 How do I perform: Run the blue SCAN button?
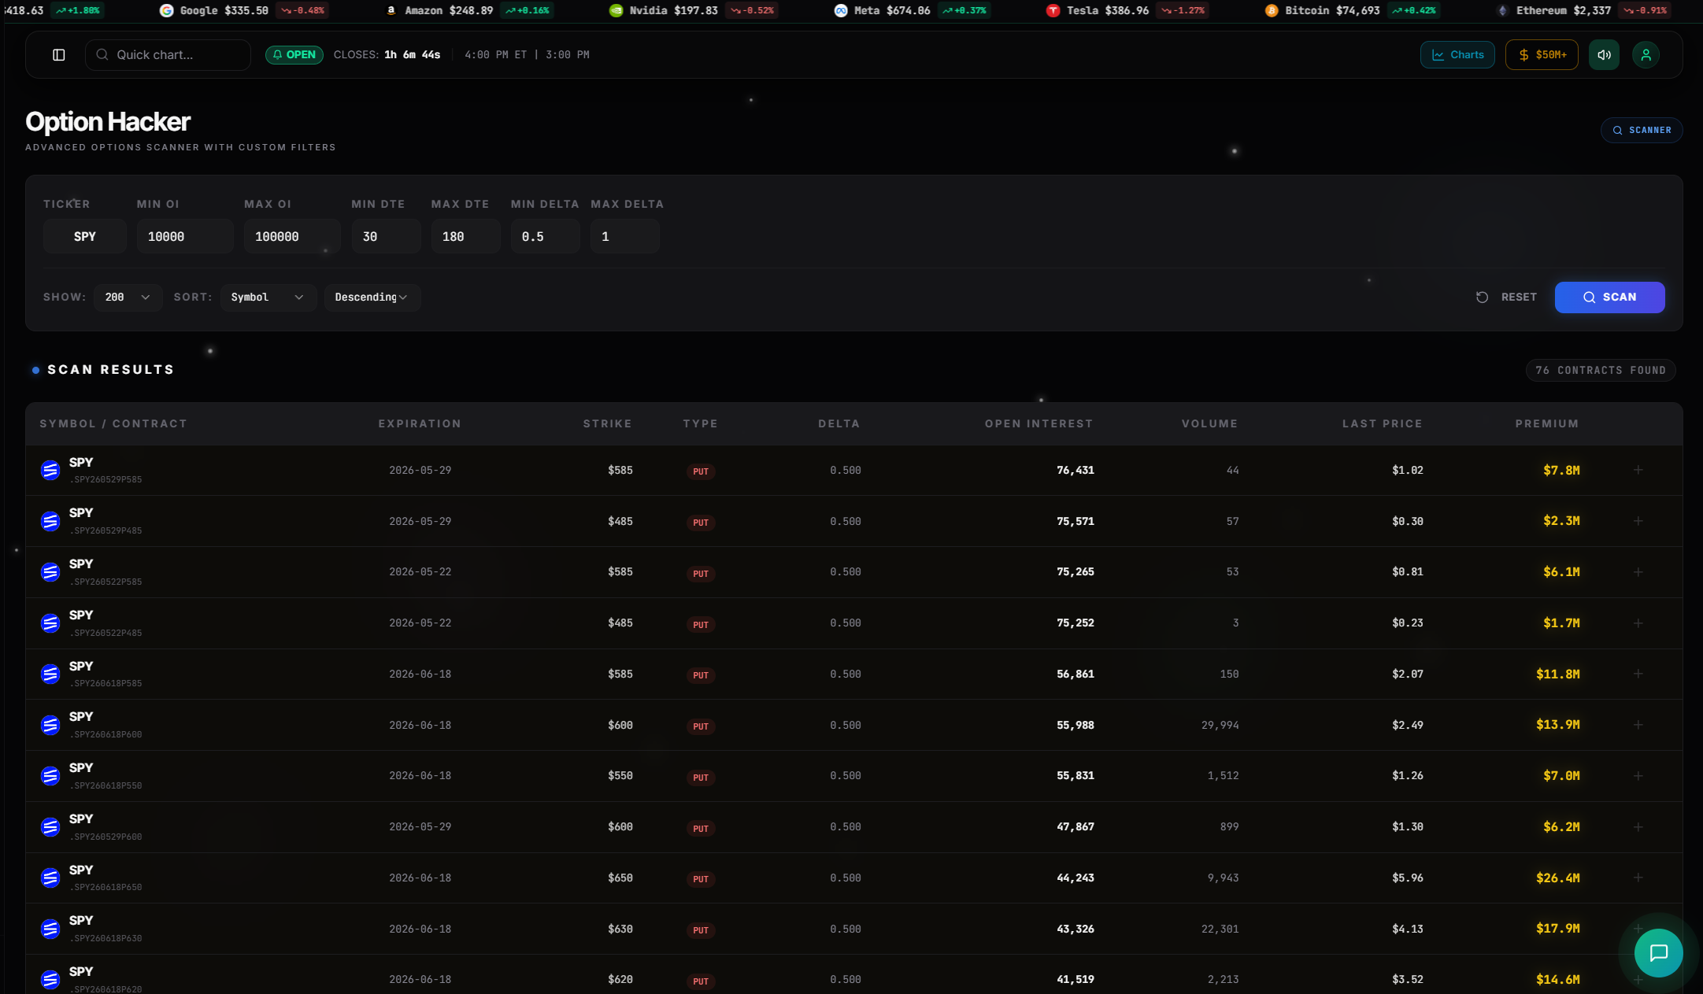[1610, 297]
